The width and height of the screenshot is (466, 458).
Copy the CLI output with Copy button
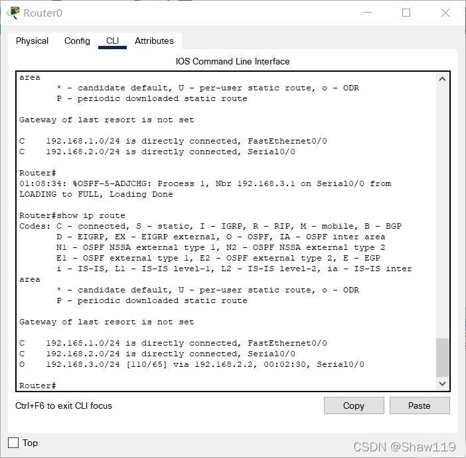click(x=354, y=405)
